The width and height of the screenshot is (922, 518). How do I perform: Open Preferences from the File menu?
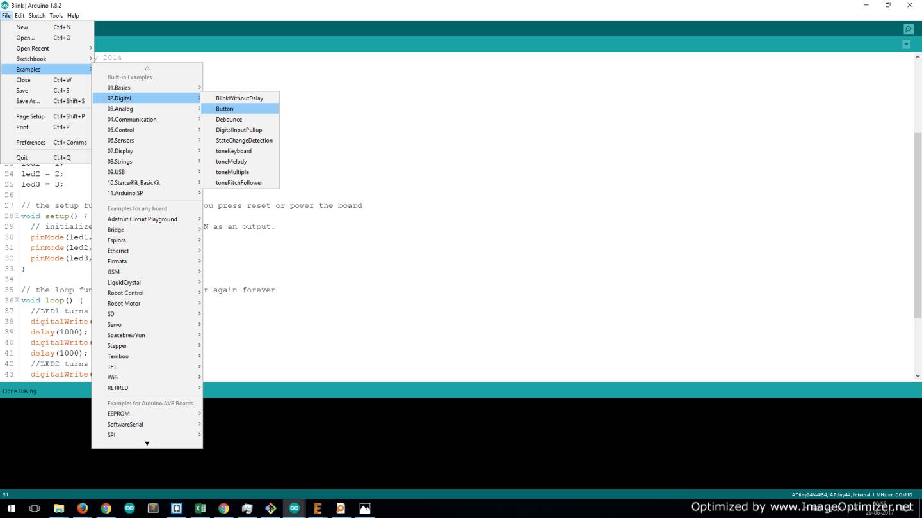coord(47,142)
